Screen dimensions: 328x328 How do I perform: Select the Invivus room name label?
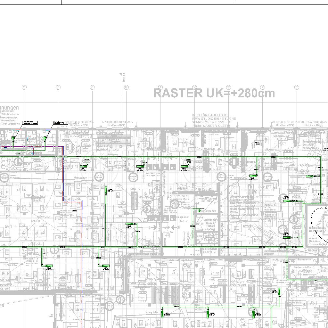pos(209,149)
